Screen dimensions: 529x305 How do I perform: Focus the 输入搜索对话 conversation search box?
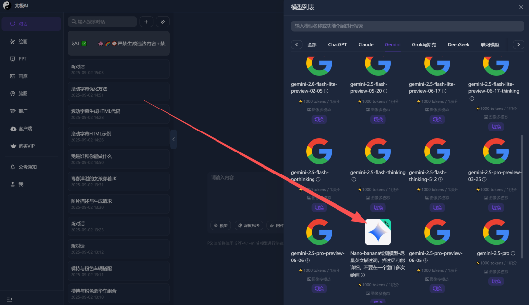[102, 22]
